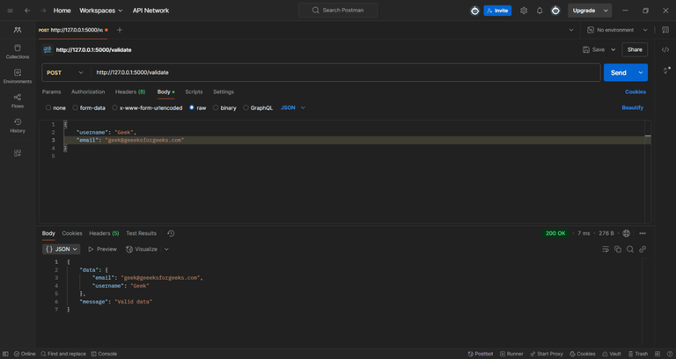676x359 pixels.
Task: Open the Flows sidebar icon
Action: [18, 100]
